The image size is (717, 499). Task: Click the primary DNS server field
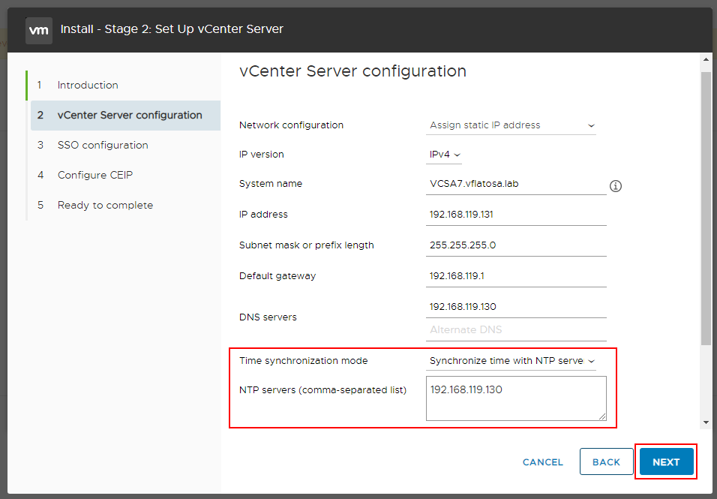(x=516, y=306)
